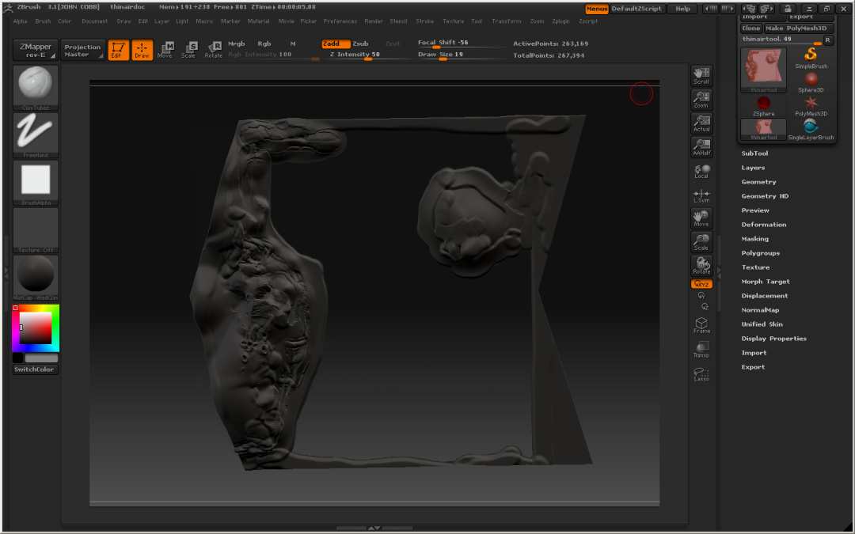
Task: Click the Make PolyMesh3D button
Action: coord(799,28)
